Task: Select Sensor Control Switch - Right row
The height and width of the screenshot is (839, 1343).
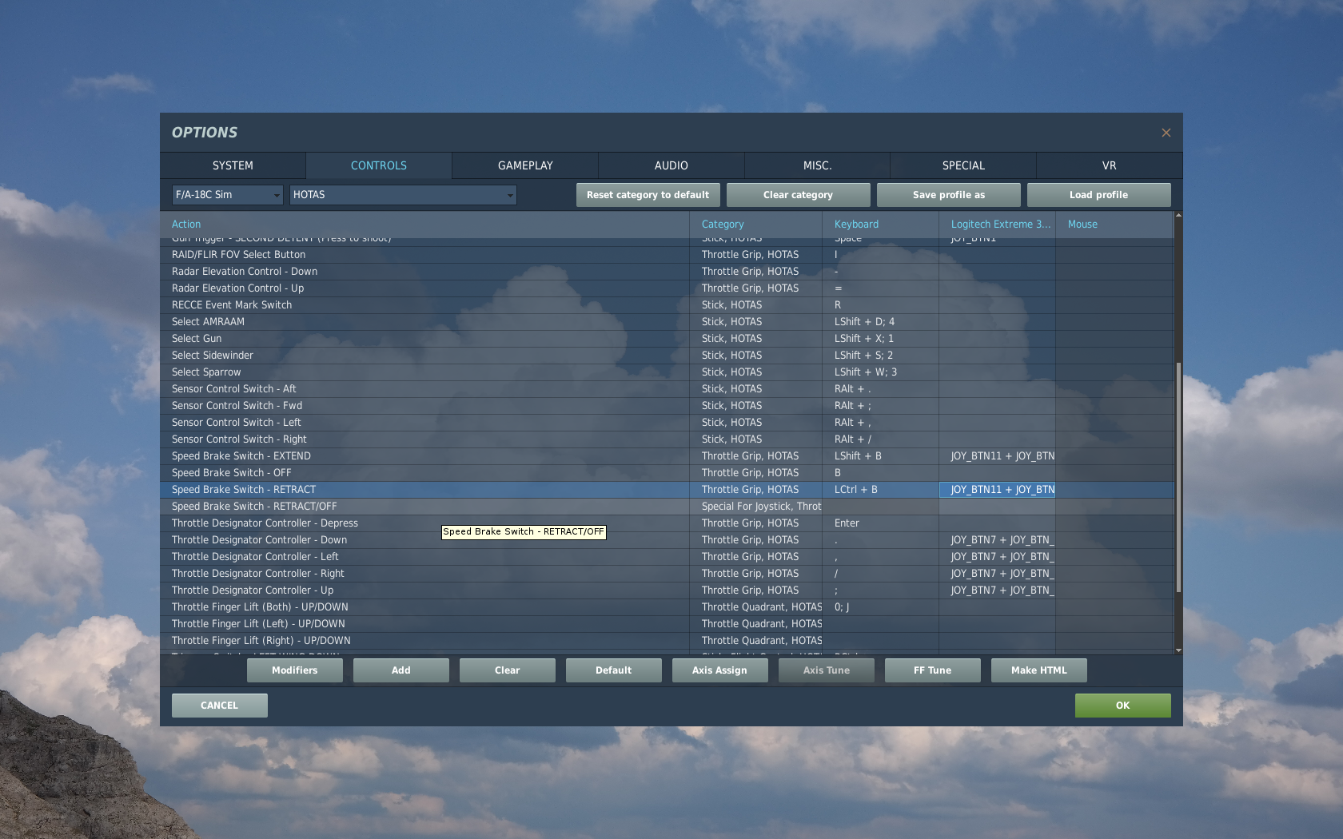Action: [x=667, y=439]
